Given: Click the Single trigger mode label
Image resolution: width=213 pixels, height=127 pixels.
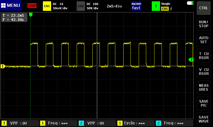Looking at the screenshot, I should click(x=166, y=4).
